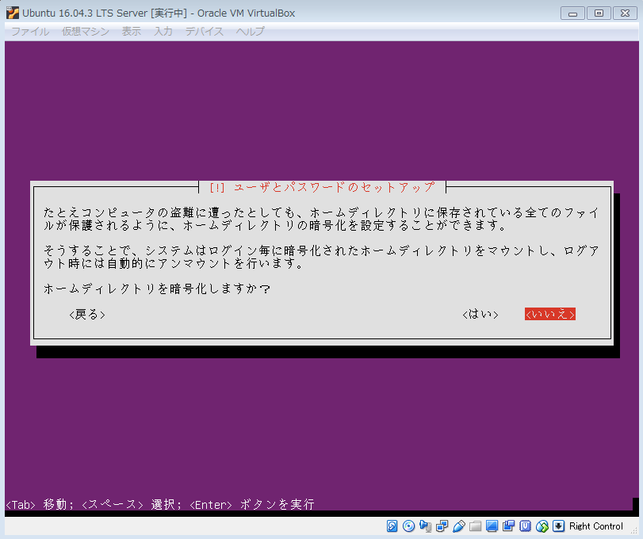
Task: Open the デバイス menu
Action: (205, 32)
